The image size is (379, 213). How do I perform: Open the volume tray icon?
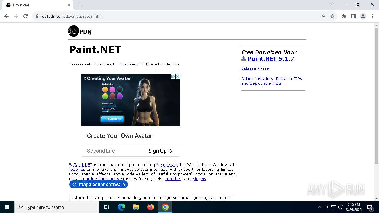[x=341, y=207]
